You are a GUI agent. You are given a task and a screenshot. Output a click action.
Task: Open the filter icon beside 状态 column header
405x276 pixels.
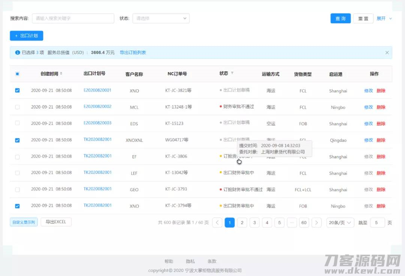(x=232, y=73)
